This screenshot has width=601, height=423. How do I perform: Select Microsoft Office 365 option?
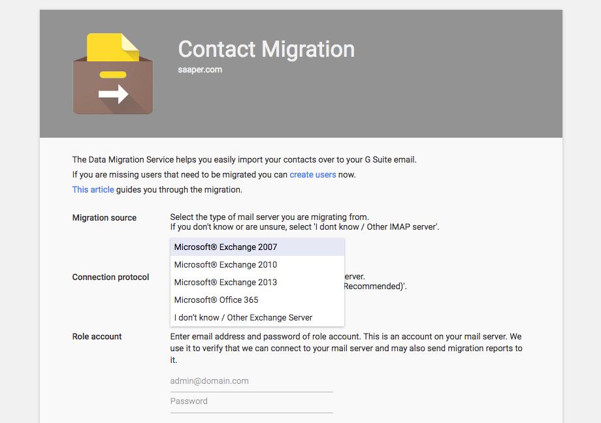pos(257,300)
